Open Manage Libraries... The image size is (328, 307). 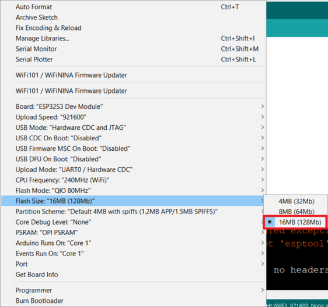[134, 39]
